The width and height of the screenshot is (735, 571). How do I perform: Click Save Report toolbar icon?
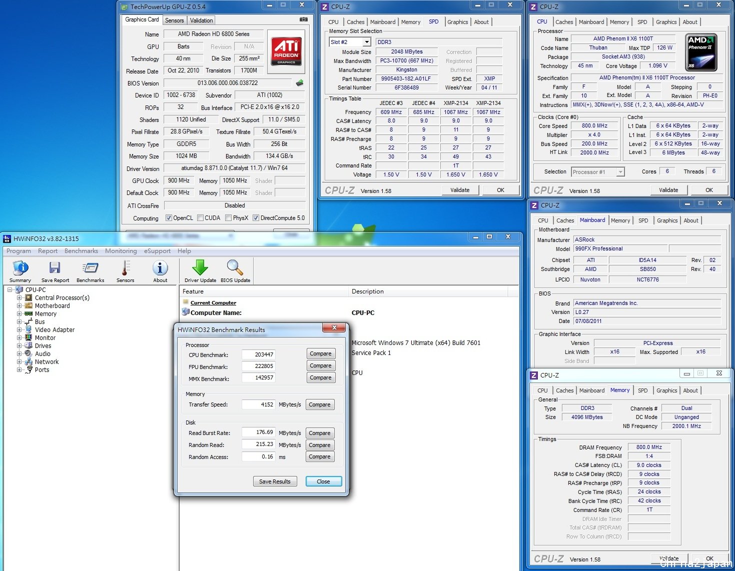[55, 271]
